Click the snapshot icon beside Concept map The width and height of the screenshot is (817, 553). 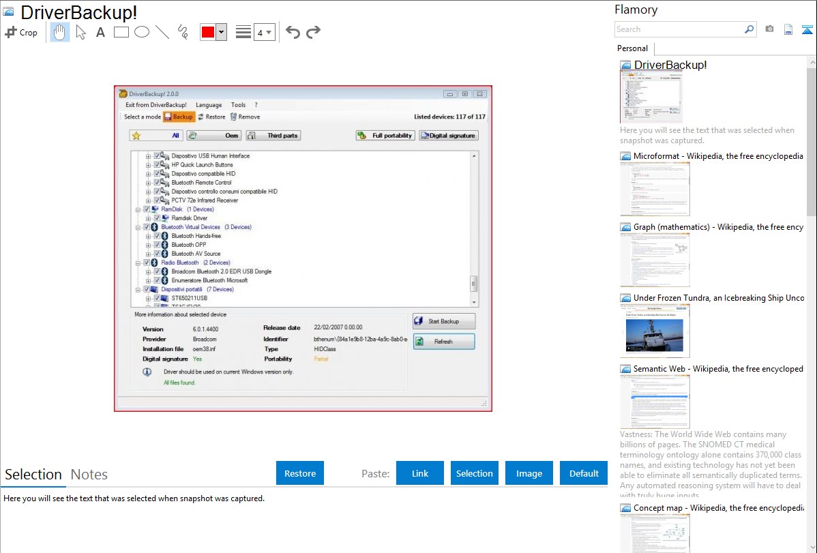(x=625, y=508)
